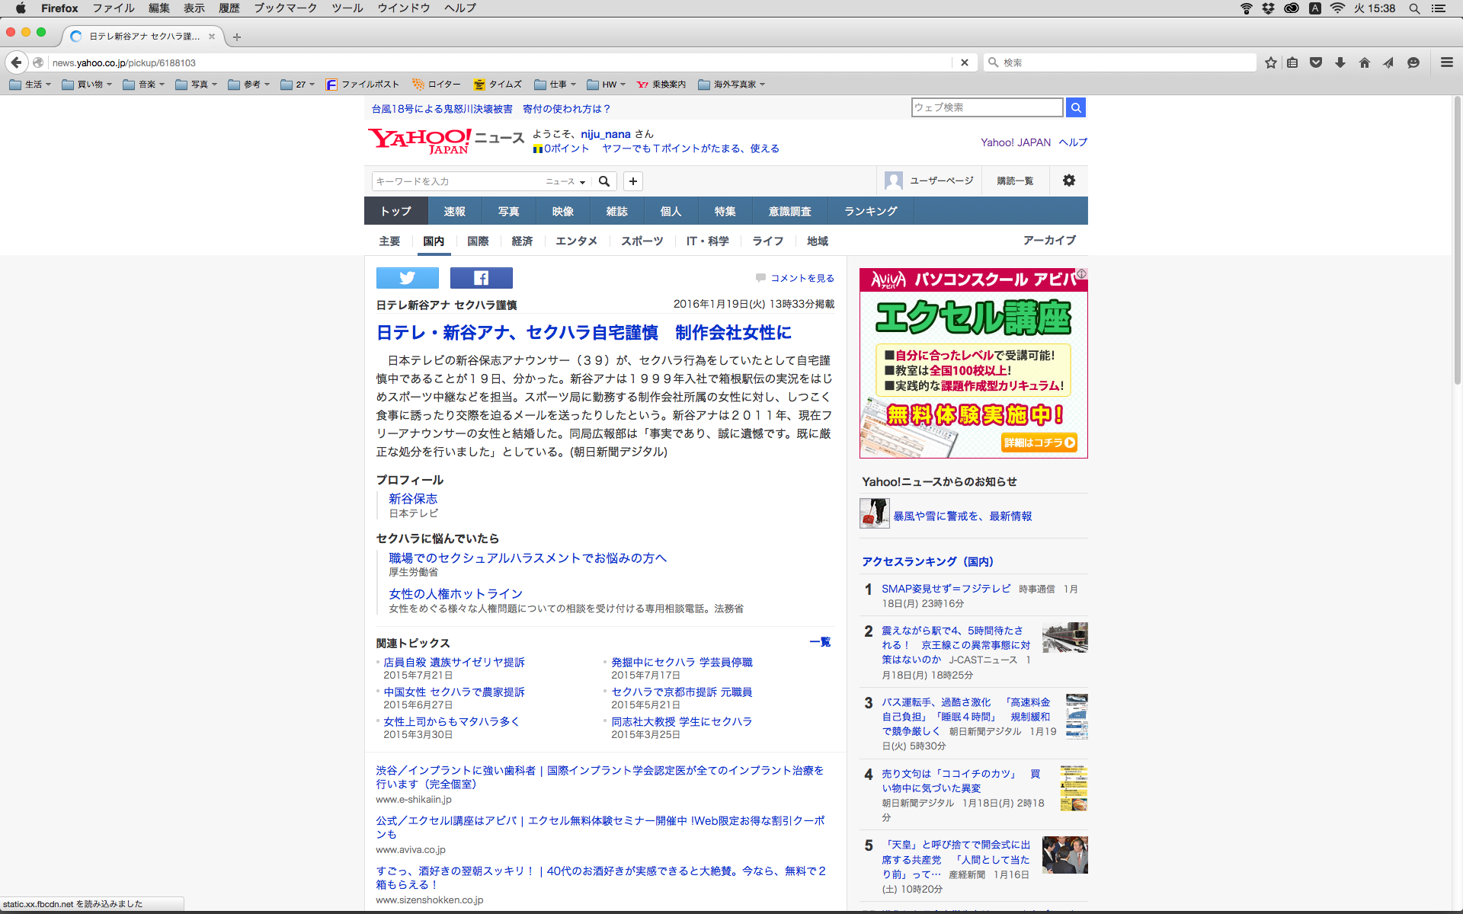Image resolution: width=1463 pixels, height=914 pixels.
Task: Stop loading page with X button
Action: click(x=964, y=62)
